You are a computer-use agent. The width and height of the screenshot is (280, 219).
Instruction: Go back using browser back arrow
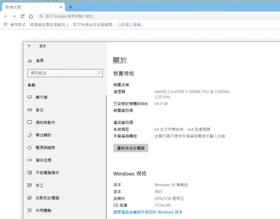click(x=6, y=16)
